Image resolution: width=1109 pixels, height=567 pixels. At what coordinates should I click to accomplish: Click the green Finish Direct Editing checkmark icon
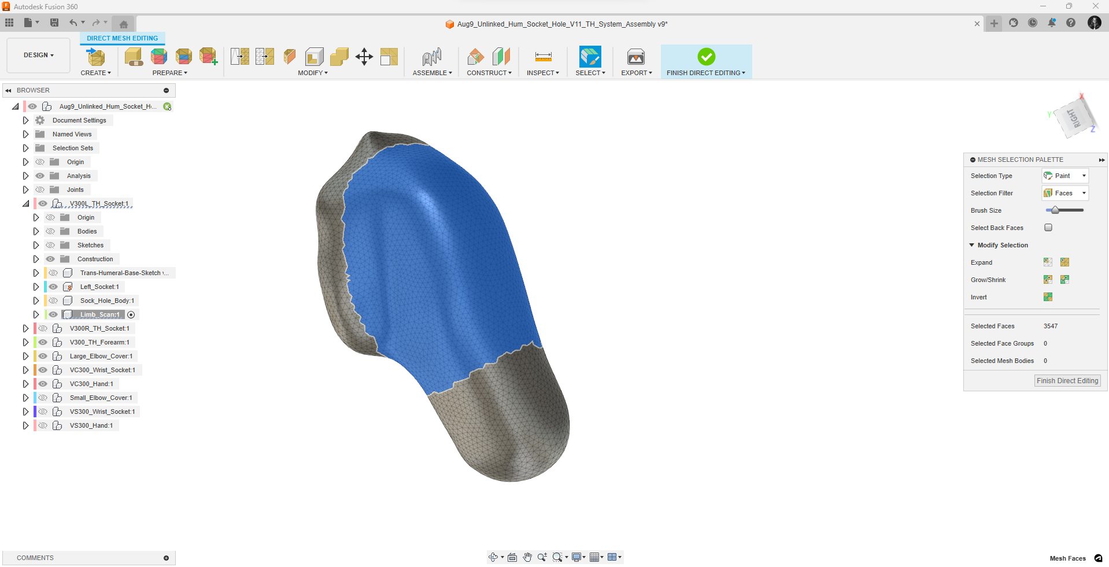[705, 57]
